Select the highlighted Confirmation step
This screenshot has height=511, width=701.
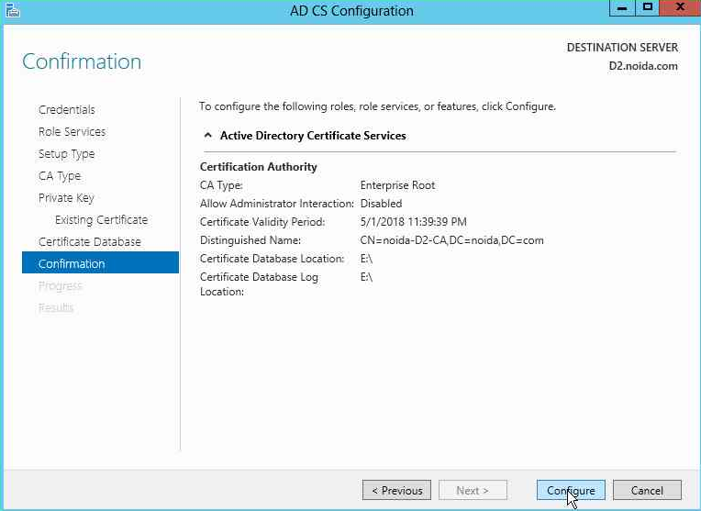point(100,262)
